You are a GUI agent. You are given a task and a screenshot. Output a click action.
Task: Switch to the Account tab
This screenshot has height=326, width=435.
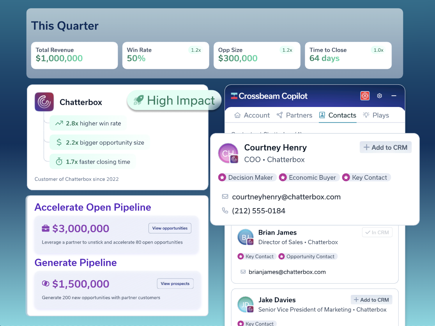pos(252,115)
